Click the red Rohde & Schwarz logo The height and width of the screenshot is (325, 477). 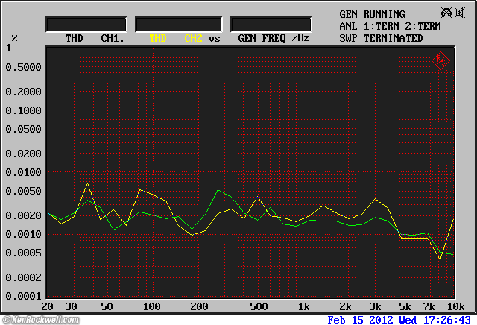click(x=440, y=61)
